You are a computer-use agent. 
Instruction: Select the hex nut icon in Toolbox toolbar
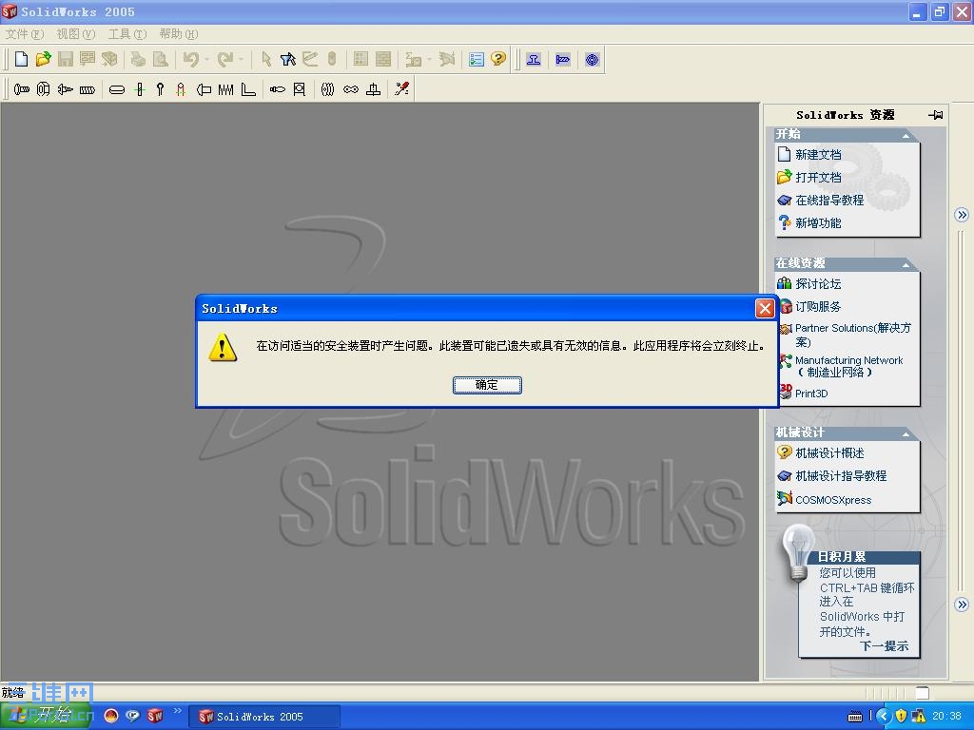pyautogui.click(x=43, y=89)
